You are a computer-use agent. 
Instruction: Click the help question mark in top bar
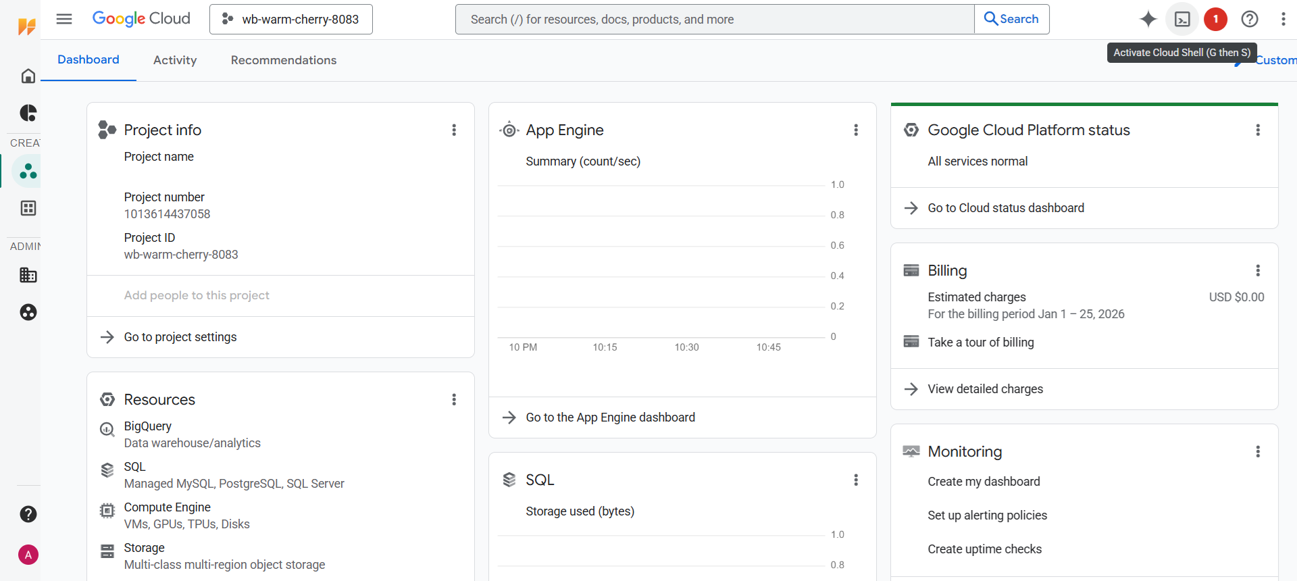(x=1249, y=19)
